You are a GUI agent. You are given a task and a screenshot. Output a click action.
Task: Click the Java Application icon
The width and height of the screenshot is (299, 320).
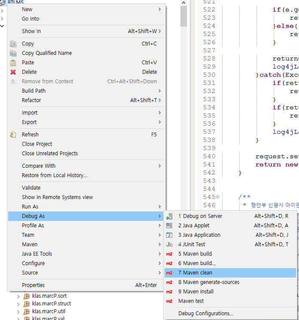point(169,235)
